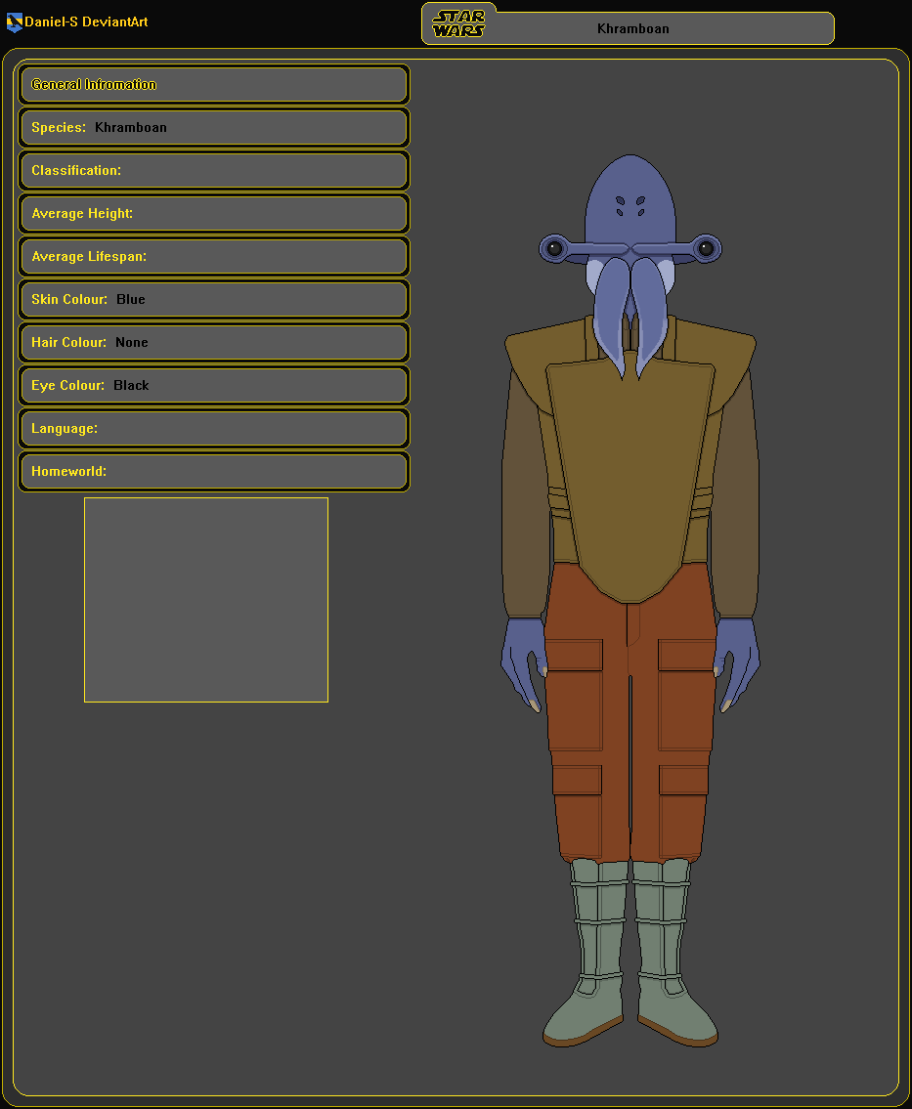
Task: Open the Daniel-S DeviantArt credit text
Action: coord(86,21)
